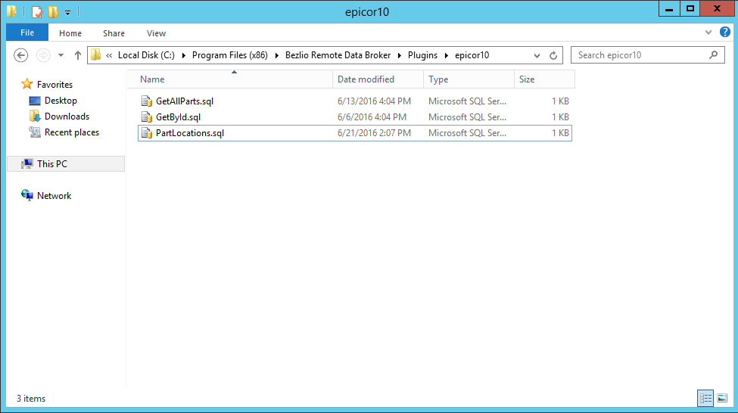Click the New folder quick access icon

53,12
